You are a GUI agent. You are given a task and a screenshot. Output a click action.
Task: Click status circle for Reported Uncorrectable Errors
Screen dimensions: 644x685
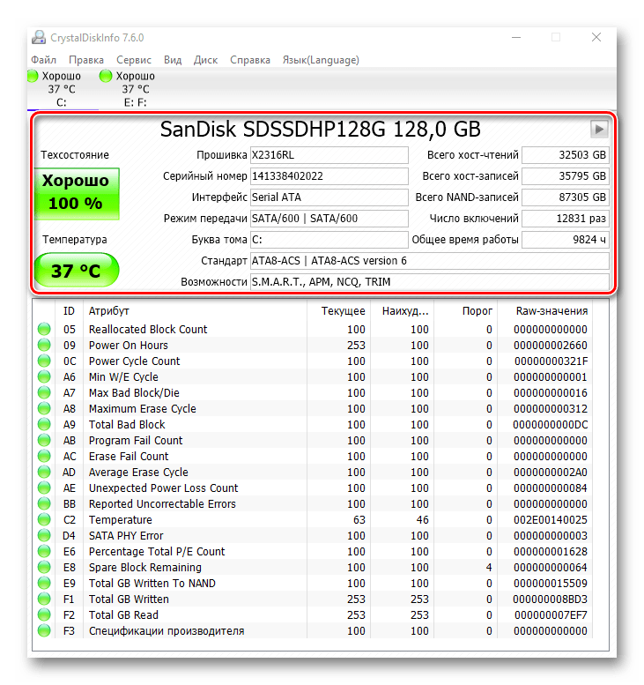(x=44, y=503)
